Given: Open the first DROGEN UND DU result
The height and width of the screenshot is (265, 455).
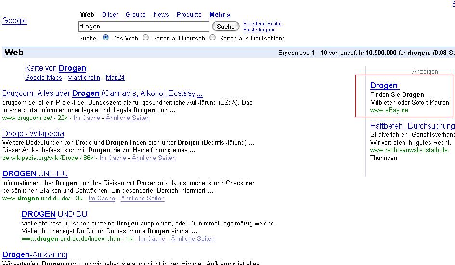Looking at the screenshot, I should tap(35, 173).
